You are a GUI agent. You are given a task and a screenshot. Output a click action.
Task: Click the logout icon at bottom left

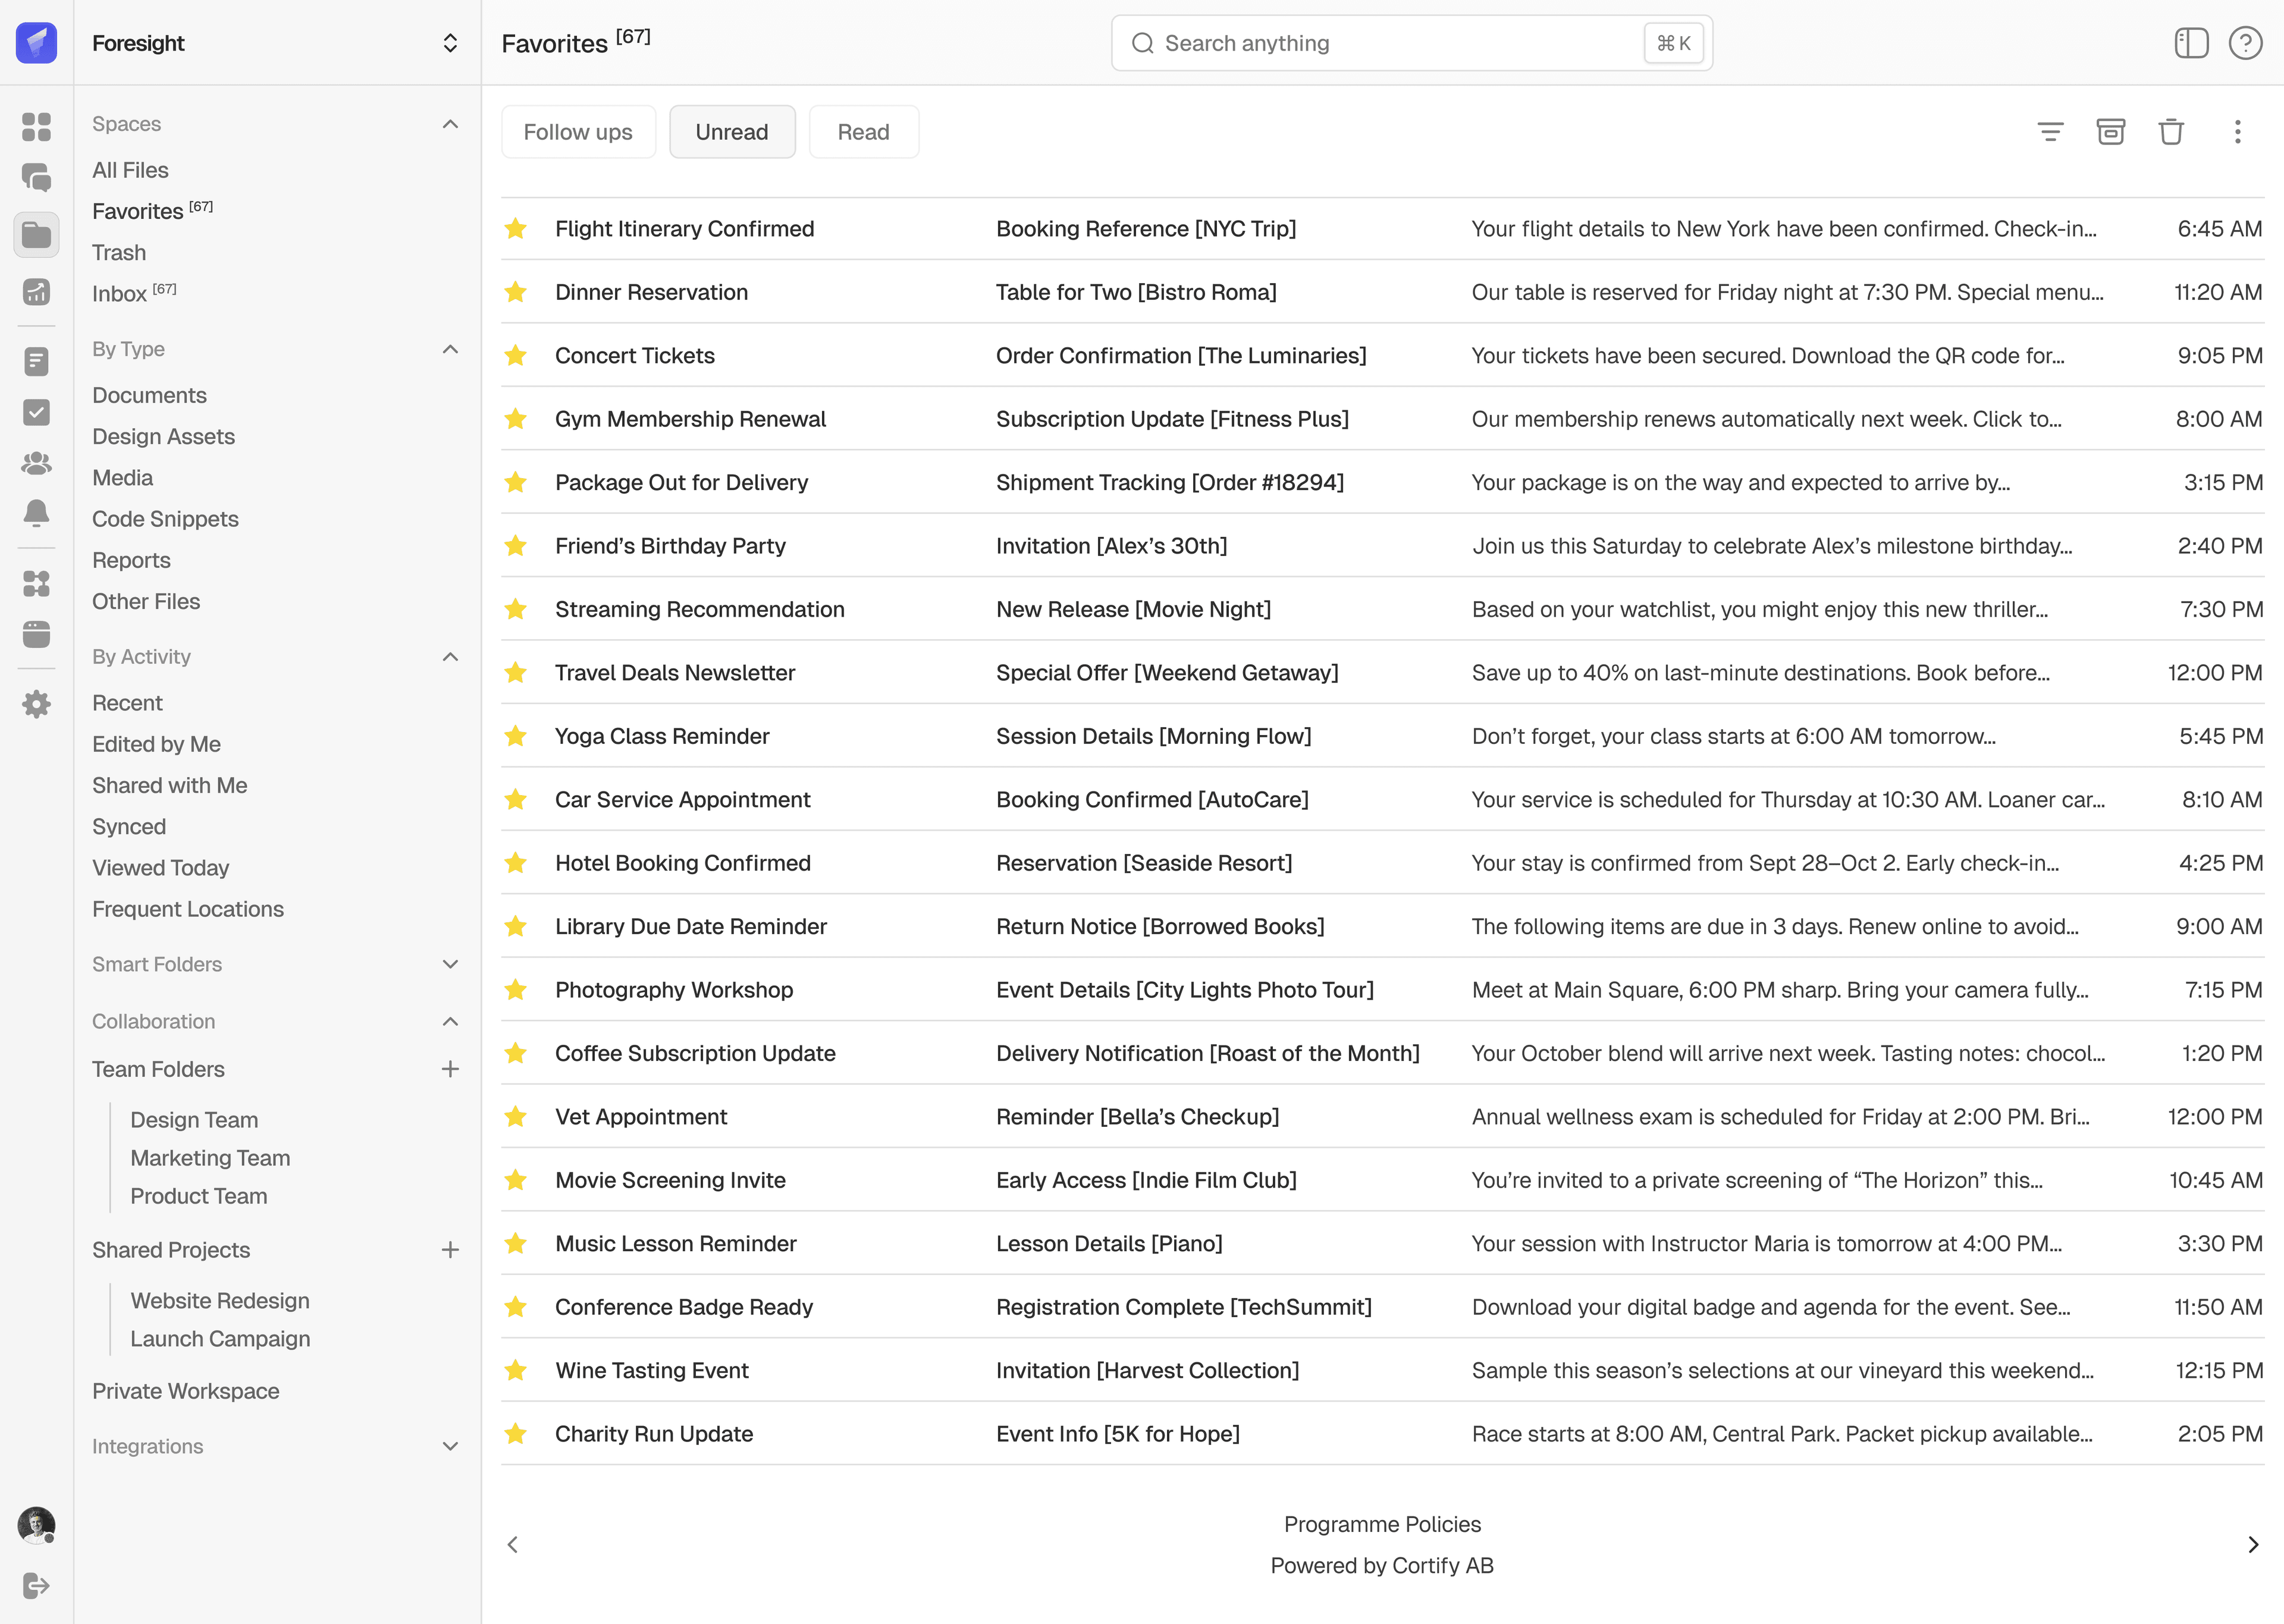36,1585
